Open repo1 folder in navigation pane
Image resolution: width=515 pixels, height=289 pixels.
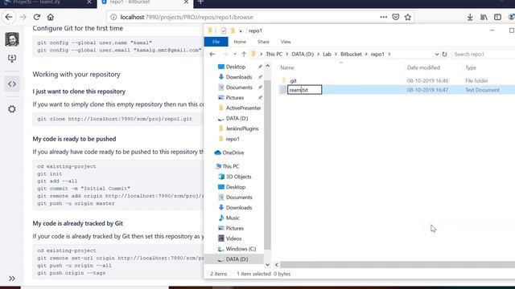click(233, 139)
